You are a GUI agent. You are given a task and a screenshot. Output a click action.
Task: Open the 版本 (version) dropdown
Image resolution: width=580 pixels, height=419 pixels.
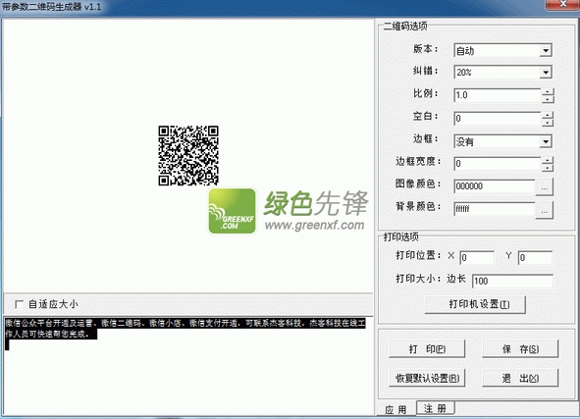pos(546,50)
